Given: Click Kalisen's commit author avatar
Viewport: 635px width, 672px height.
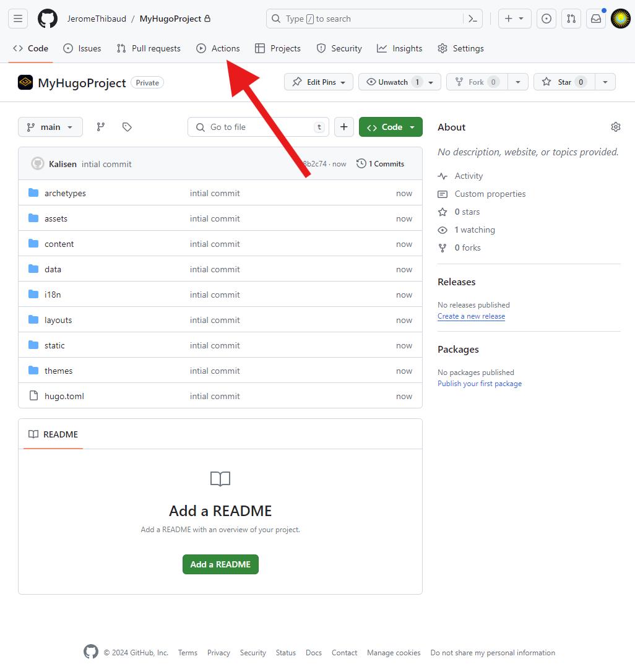Looking at the screenshot, I should (38, 164).
